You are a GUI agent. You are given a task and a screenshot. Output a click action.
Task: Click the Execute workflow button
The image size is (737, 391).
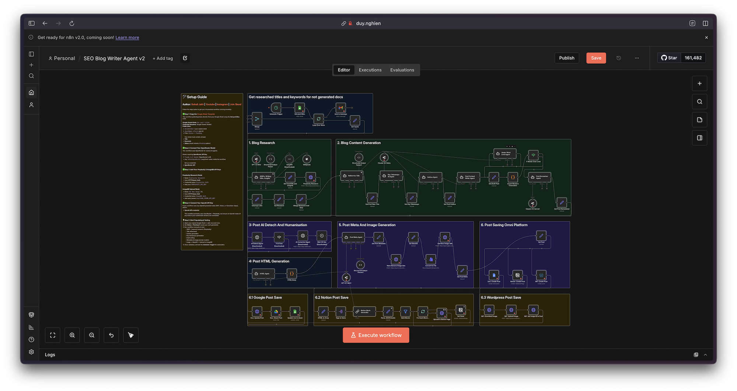pos(376,335)
